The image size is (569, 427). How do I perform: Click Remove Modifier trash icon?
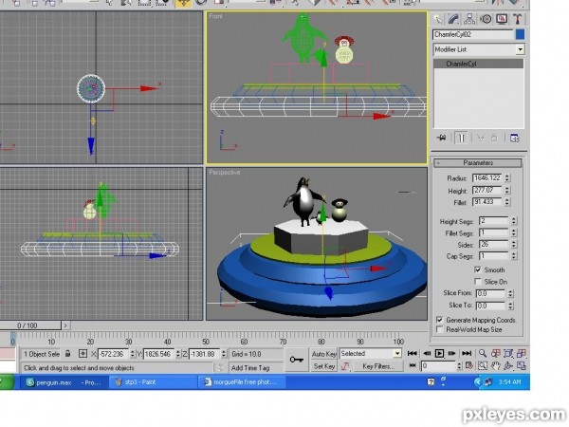(494, 138)
